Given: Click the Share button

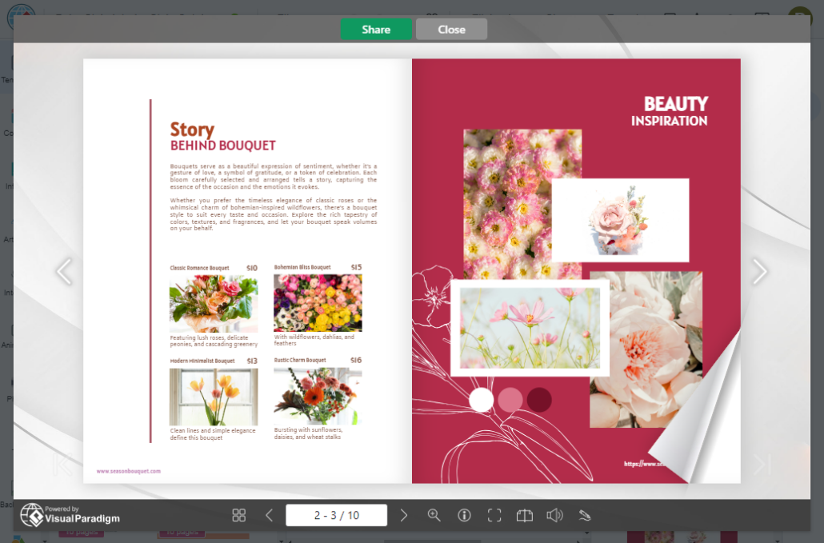Looking at the screenshot, I should [376, 28].
